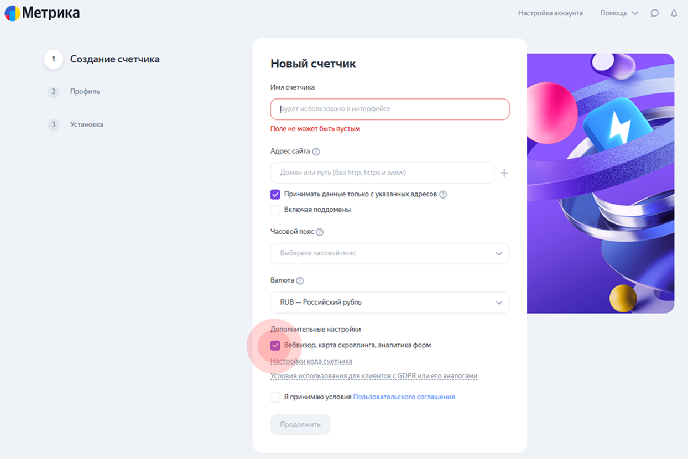The height and width of the screenshot is (459, 688).
Task: Focus the Имя счетчика input field
Action: tap(389, 109)
